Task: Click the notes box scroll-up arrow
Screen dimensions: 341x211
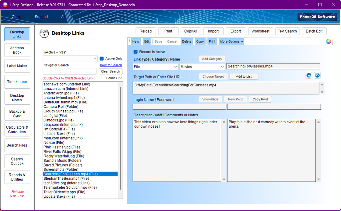Action: coord(318,122)
